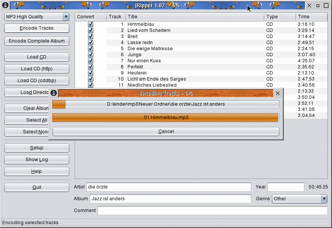
Task: Sort by the Title column header
Action: click(x=195, y=17)
